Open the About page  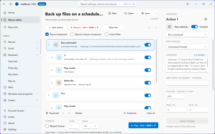(x=21, y=123)
